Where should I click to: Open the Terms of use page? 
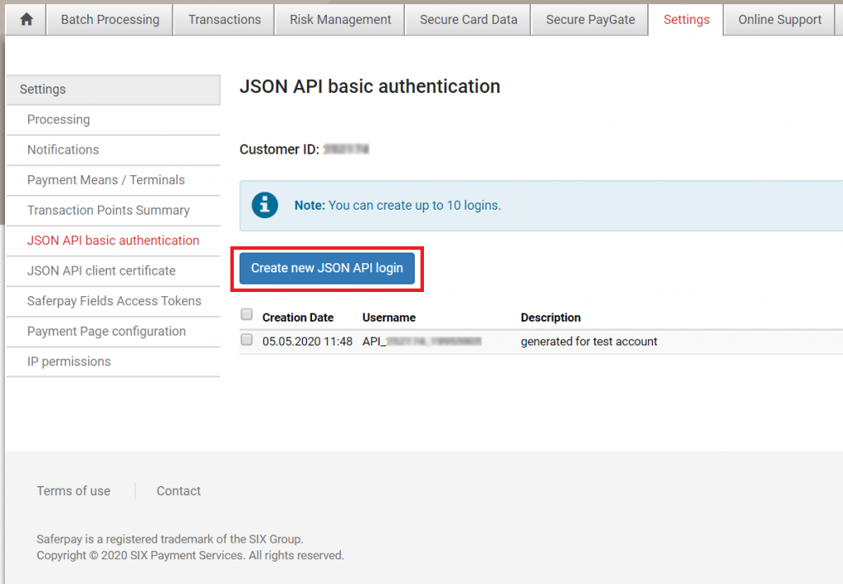(73, 491)
